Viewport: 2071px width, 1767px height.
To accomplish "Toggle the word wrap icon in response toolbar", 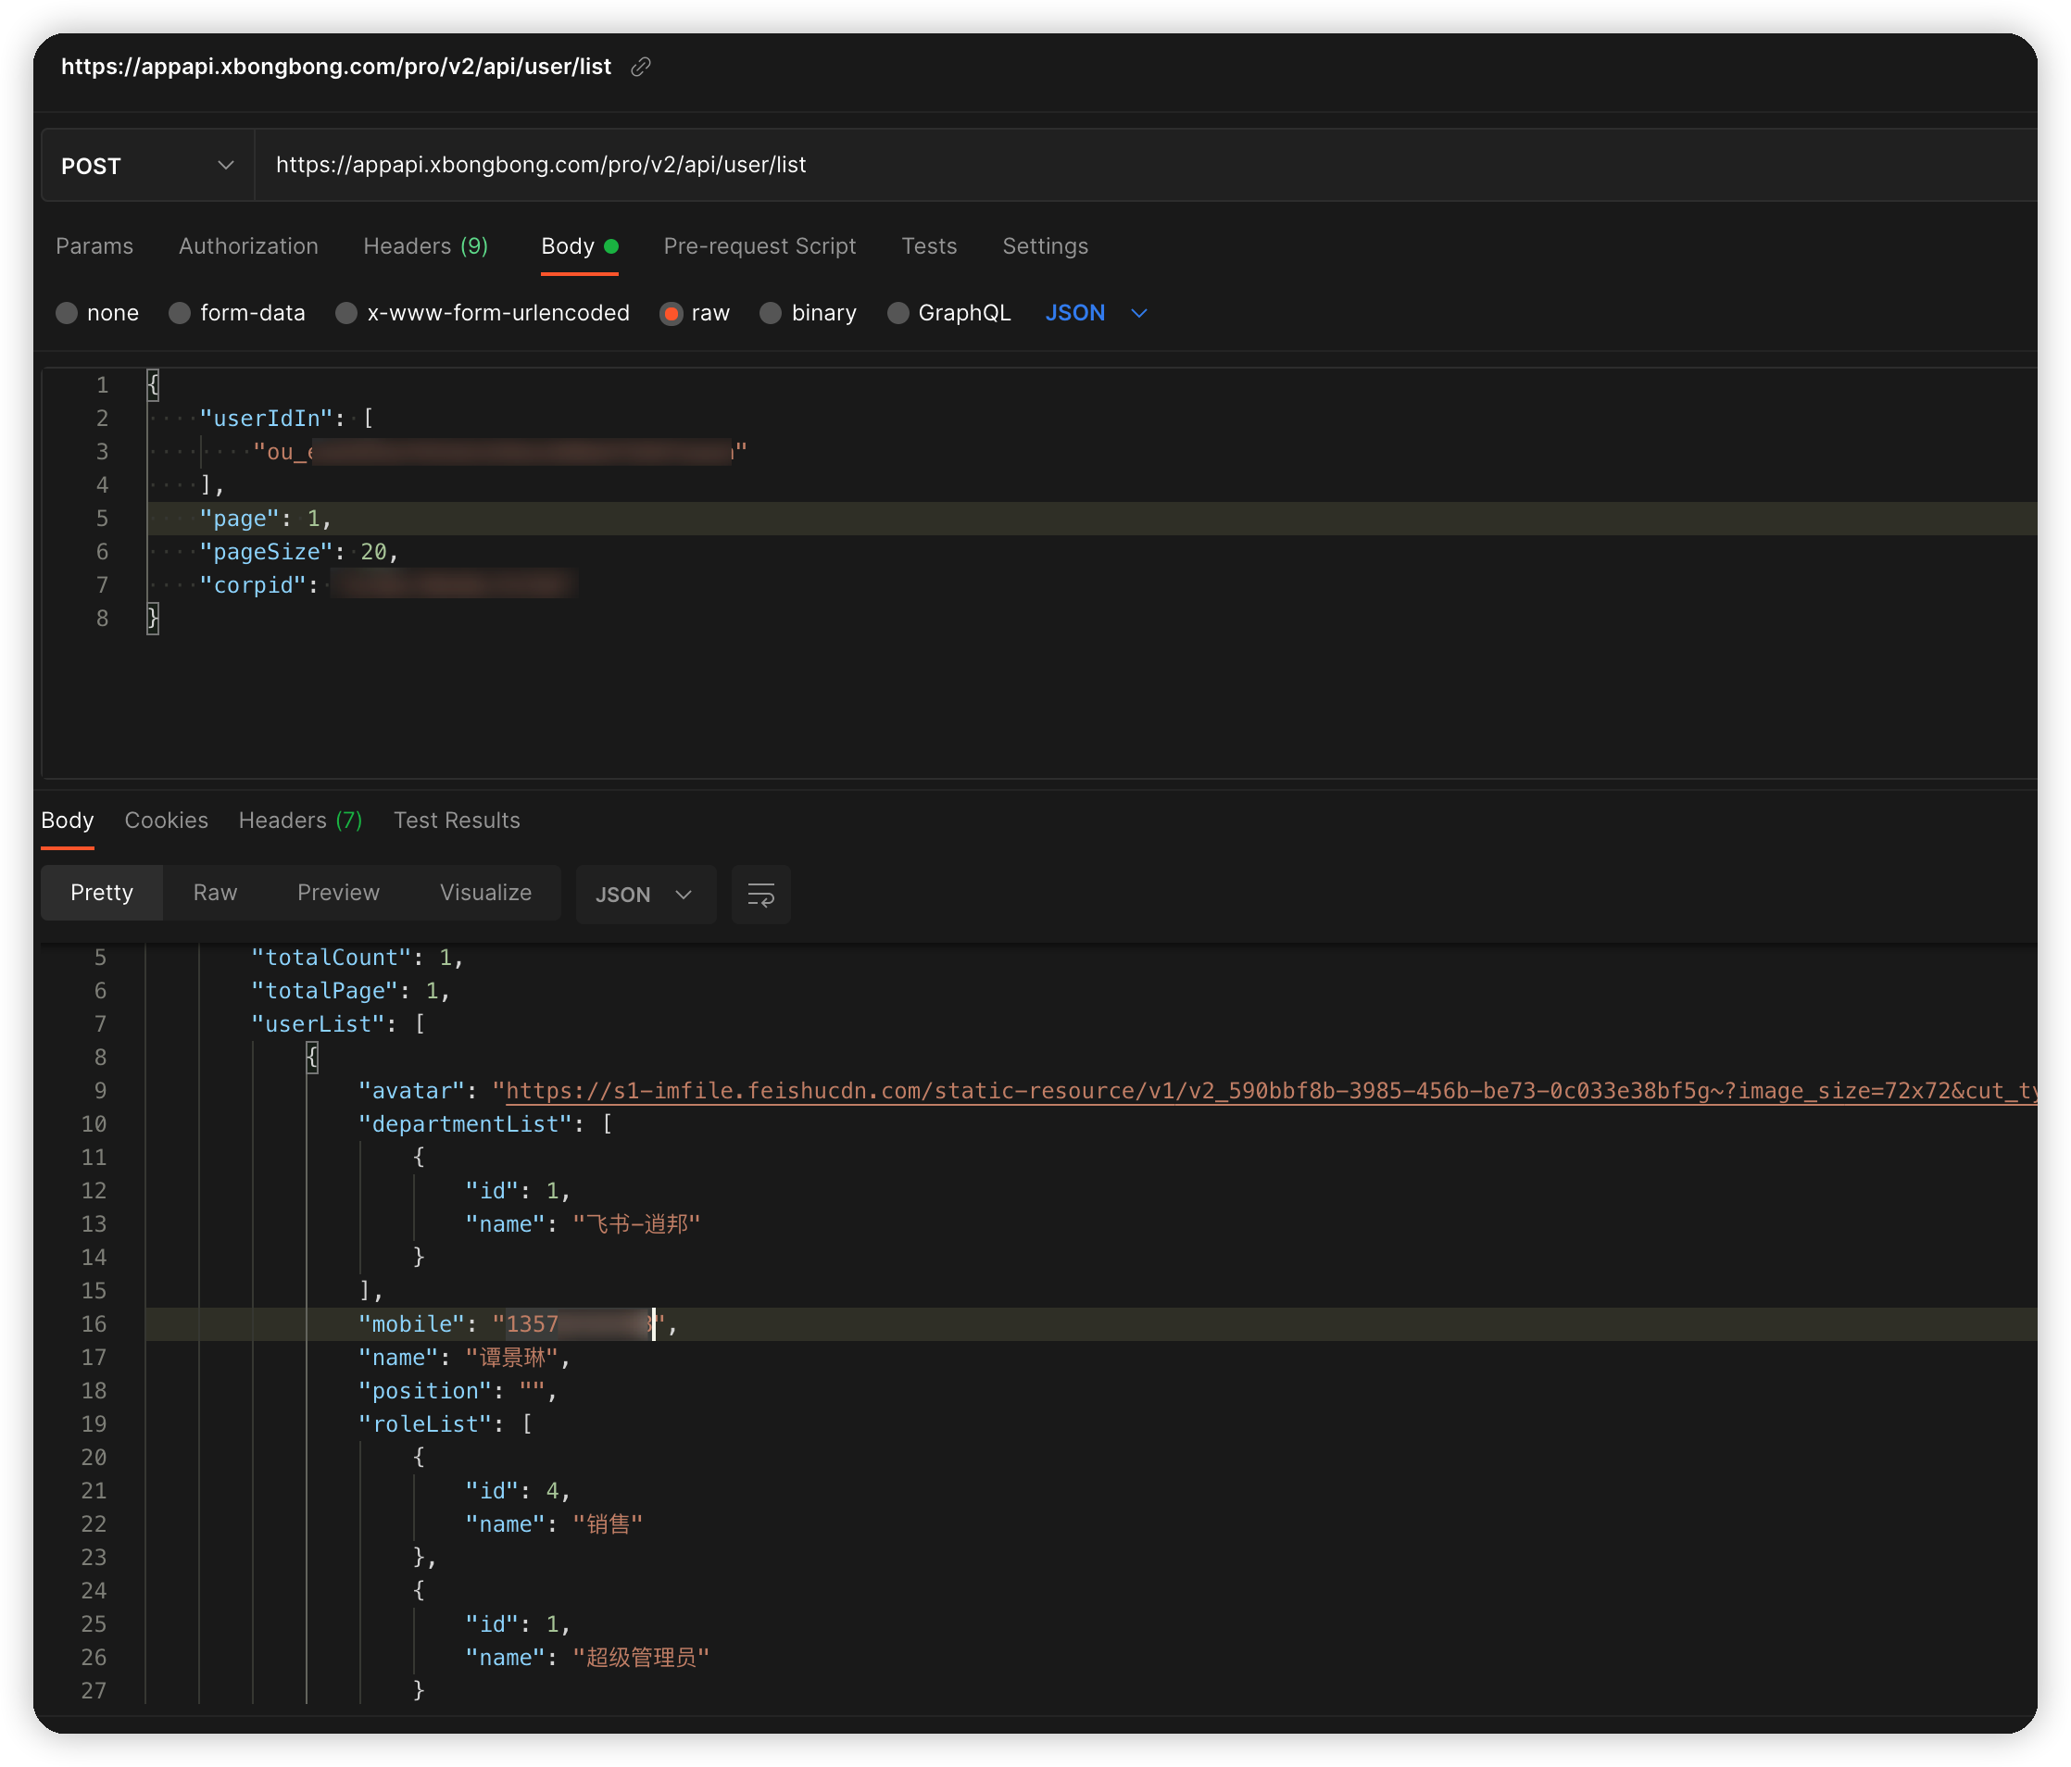I will 760,895.
